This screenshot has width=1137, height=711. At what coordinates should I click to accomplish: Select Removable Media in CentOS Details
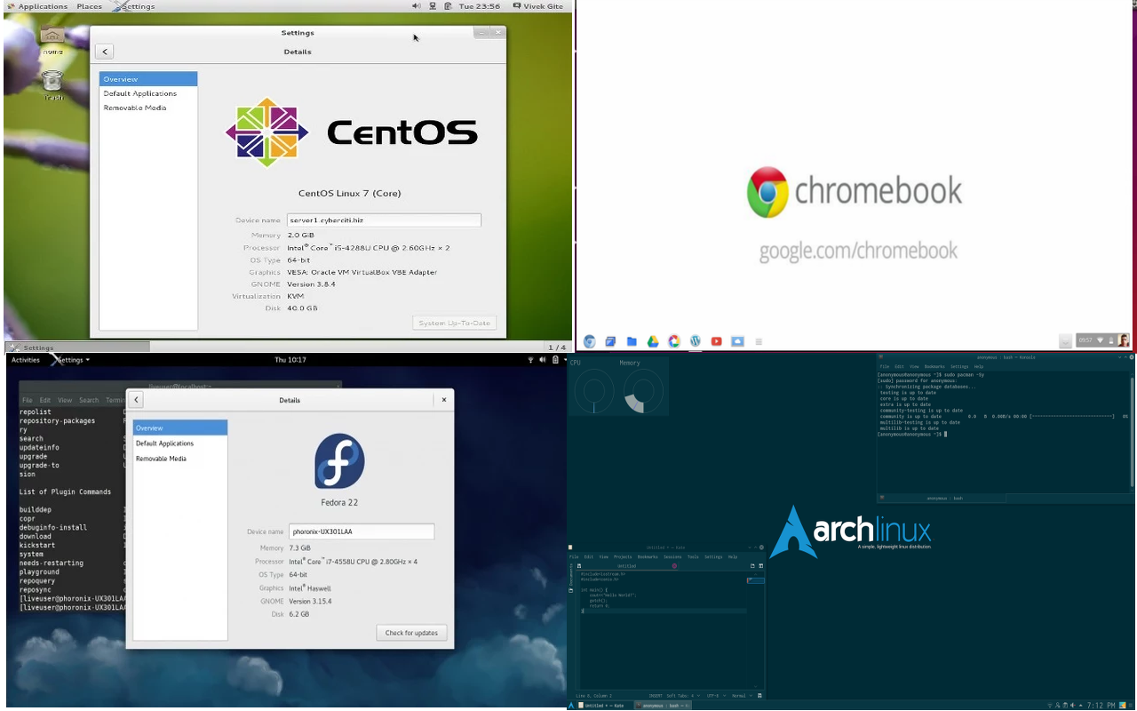pyautogui.click(x=147, y=108)
